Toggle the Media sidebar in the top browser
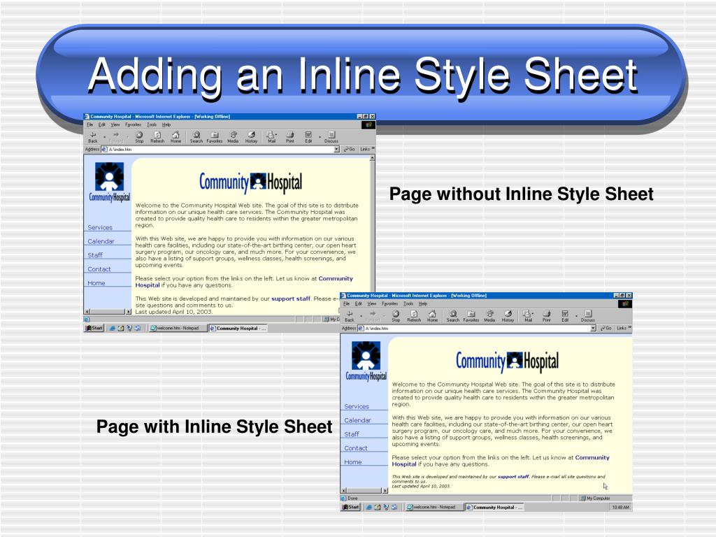 (234, 136)
